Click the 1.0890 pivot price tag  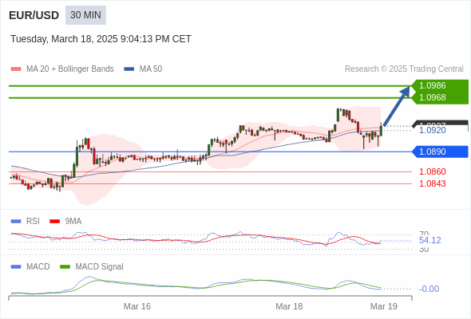pyautogui.click(x=441, y=152)
